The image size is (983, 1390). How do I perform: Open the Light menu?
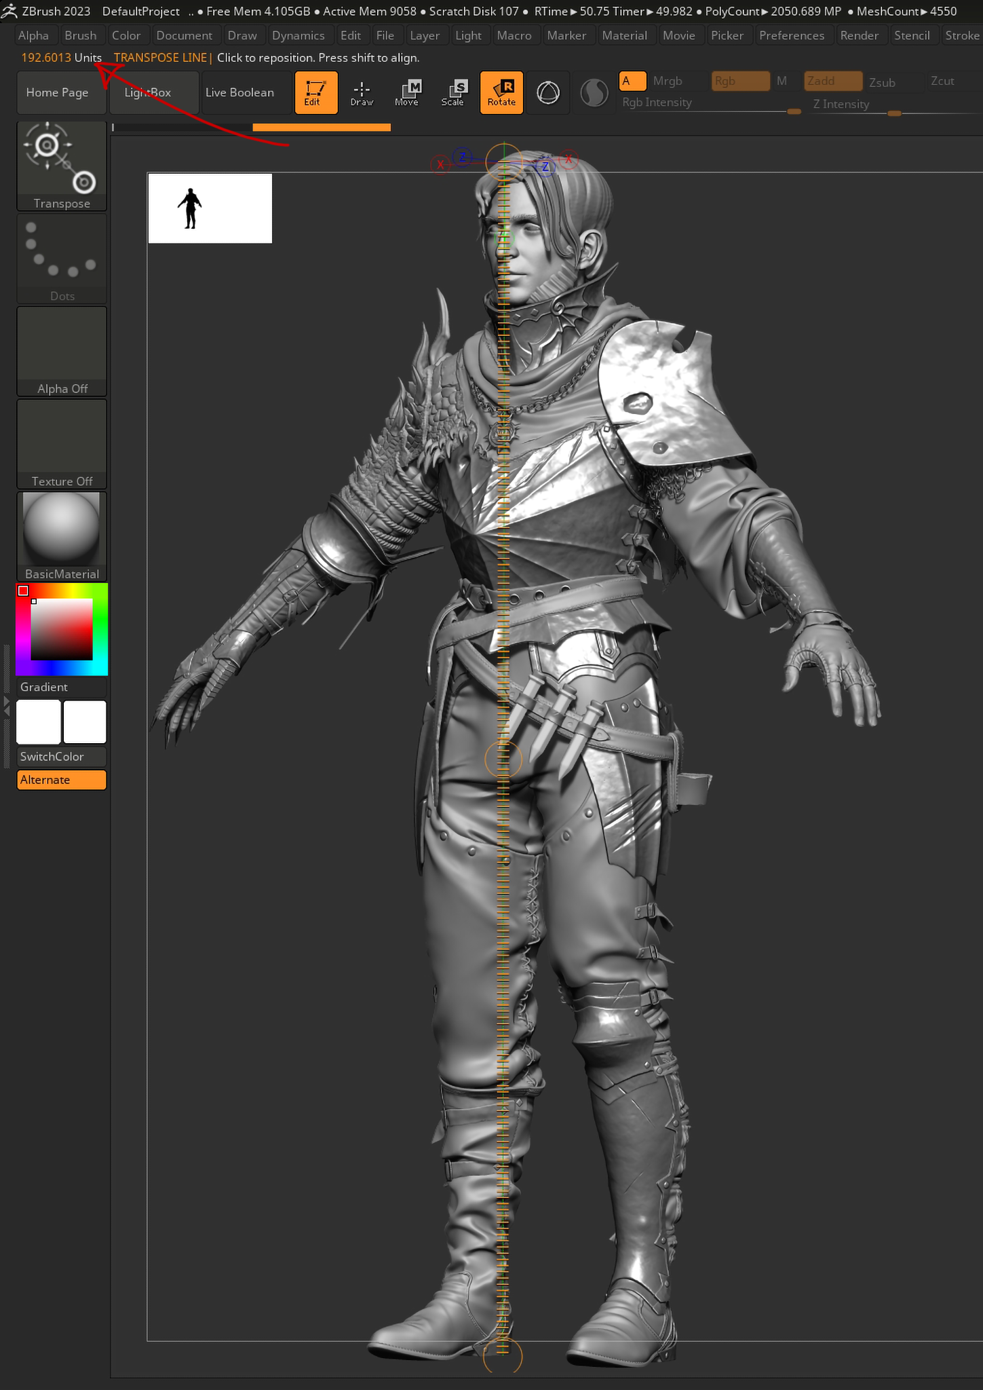[469, 35]
